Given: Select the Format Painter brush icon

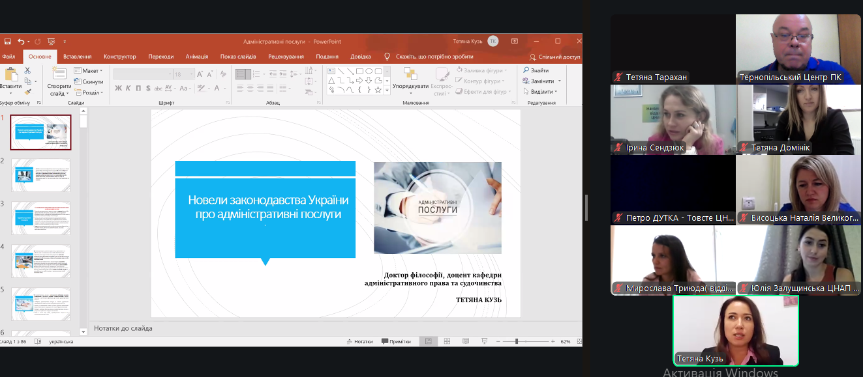Looking at the screenshot, I should (27, 92).
